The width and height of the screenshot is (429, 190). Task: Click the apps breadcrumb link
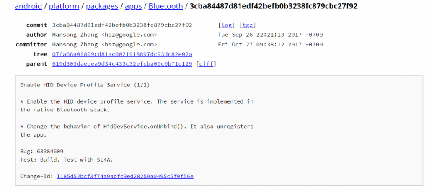click(x=133, y=6)
